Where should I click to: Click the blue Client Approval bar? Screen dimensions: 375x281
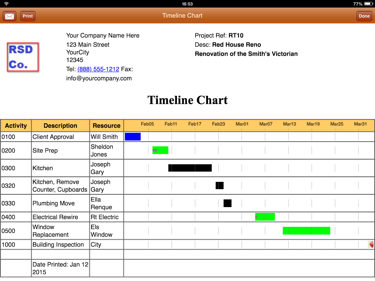(133, 137)
